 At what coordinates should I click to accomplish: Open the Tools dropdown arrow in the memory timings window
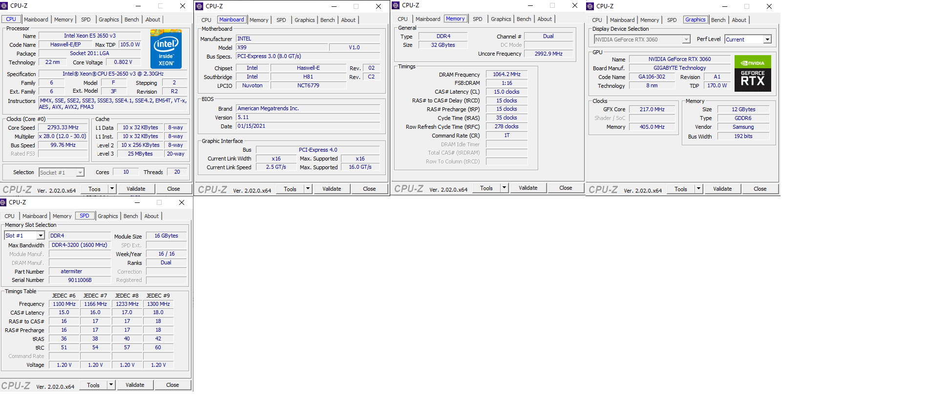pos(504,188)
